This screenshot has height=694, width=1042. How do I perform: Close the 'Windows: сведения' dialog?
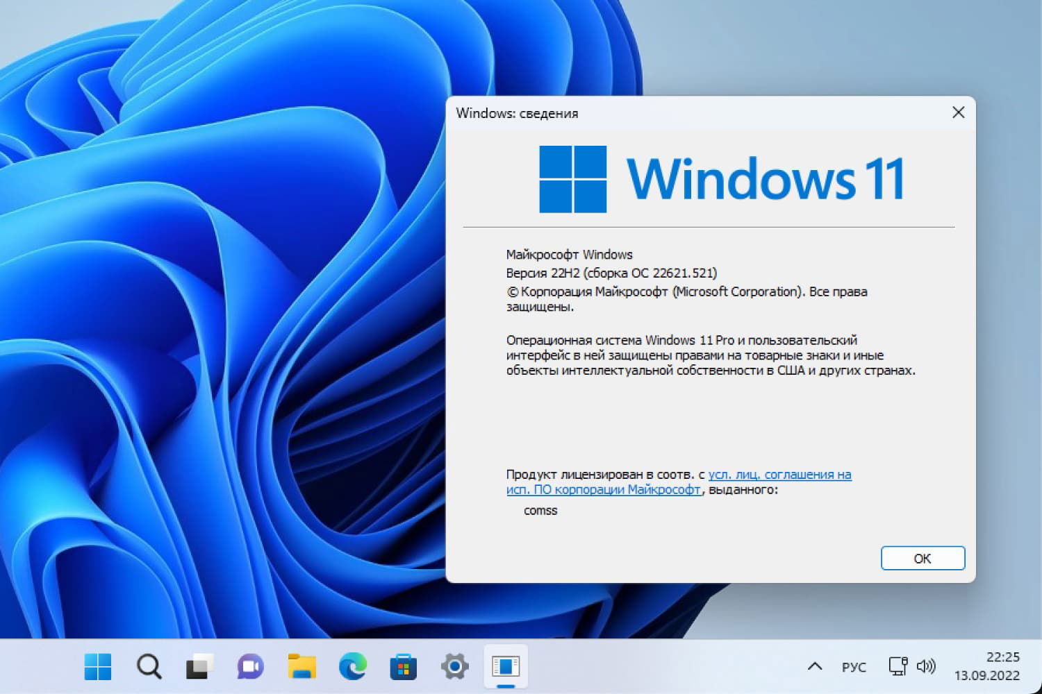pos(959,112)
